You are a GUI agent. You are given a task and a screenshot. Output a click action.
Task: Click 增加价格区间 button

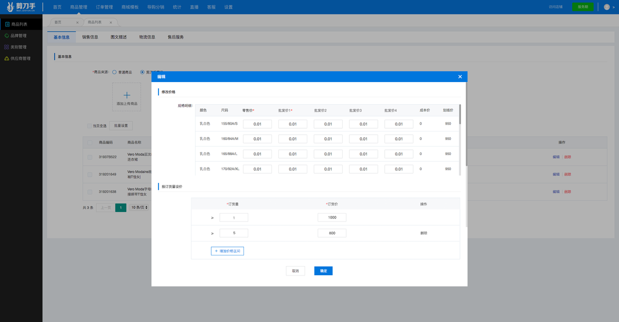[x=227, y=251]
